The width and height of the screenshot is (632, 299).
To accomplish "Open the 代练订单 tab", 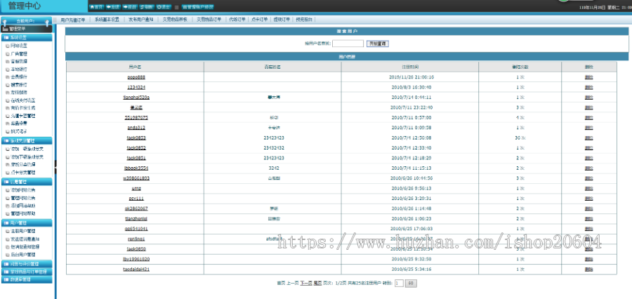I will (237, 20).
